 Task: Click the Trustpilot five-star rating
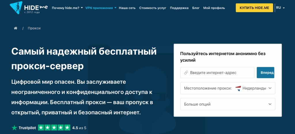(54, 128)
